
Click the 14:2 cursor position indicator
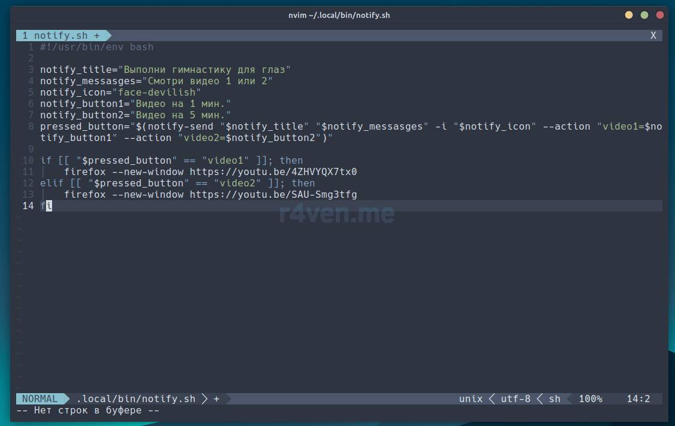(x=638, y=399)
